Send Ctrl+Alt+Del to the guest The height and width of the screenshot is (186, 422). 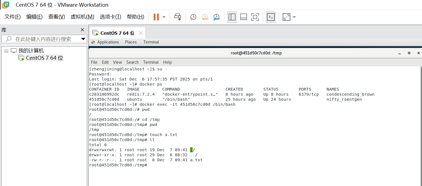[x=177, y=17]
